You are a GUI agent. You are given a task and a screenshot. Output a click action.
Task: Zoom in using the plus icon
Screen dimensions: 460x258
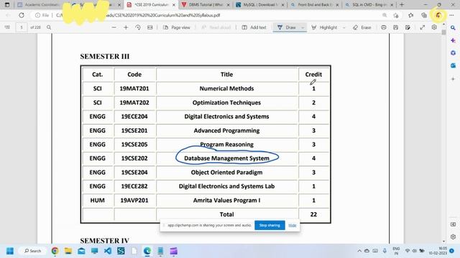126,27
